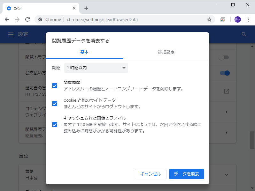Click ほとんどのサイトからログアウトします text

pos(102,107)
